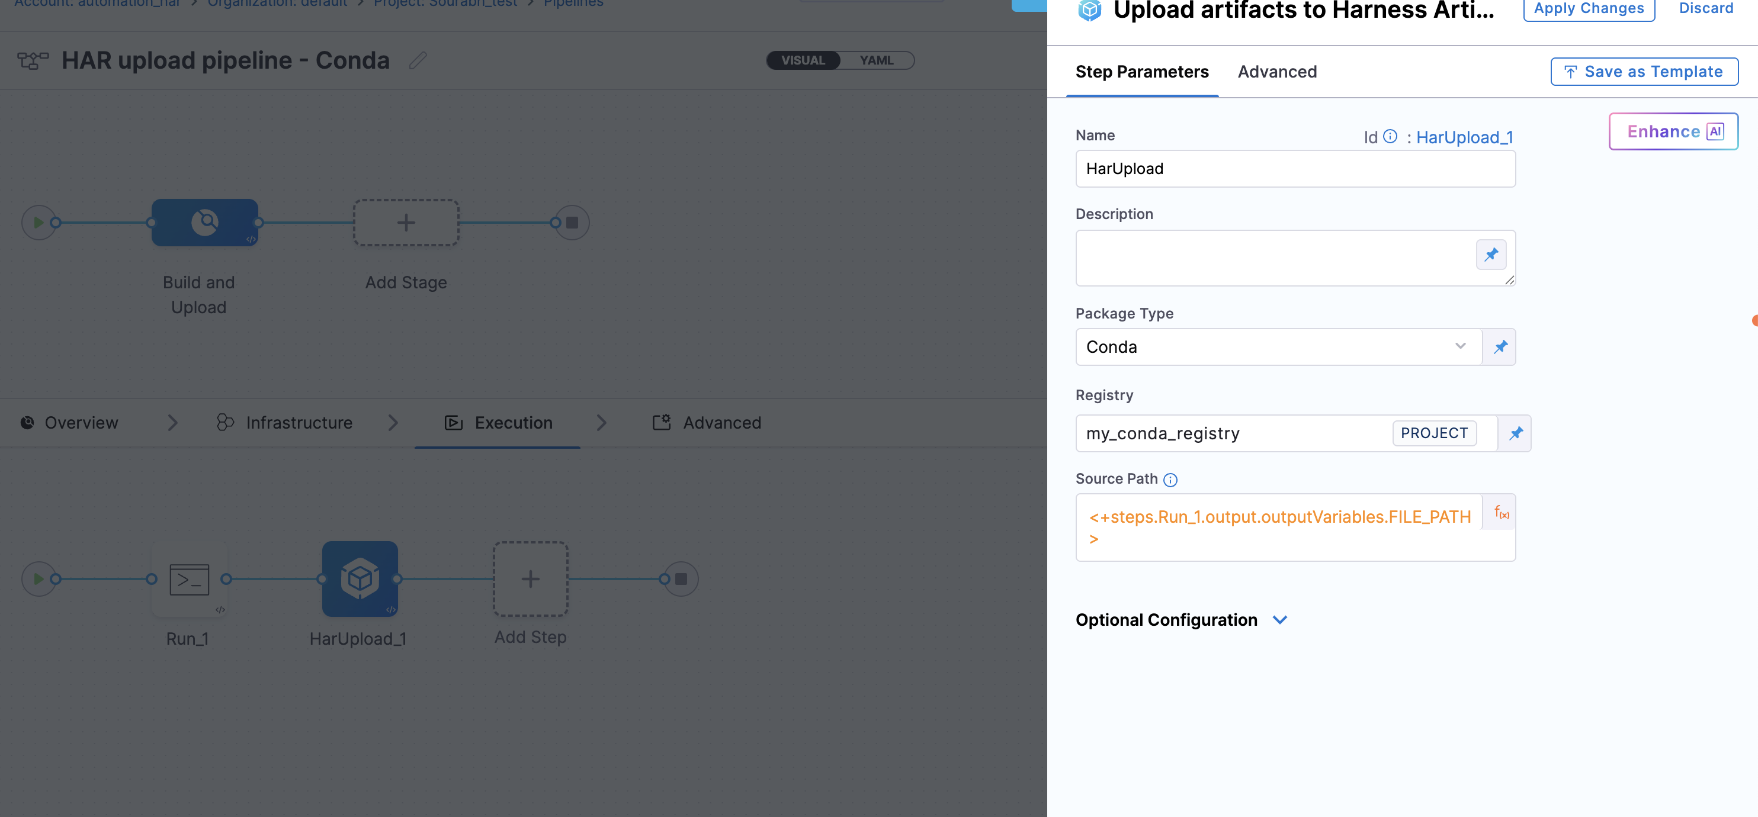Switch the pipeline editor to YAML view
This screenshot has width=1758, height=817.
[878, 60]
